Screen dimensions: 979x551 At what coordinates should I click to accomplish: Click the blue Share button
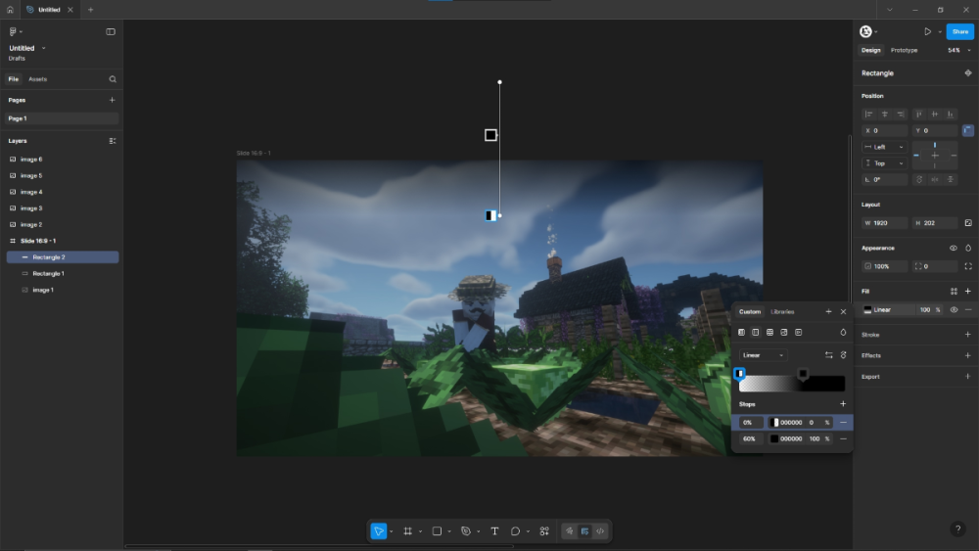pyautogui.click(x=959, y=31)
